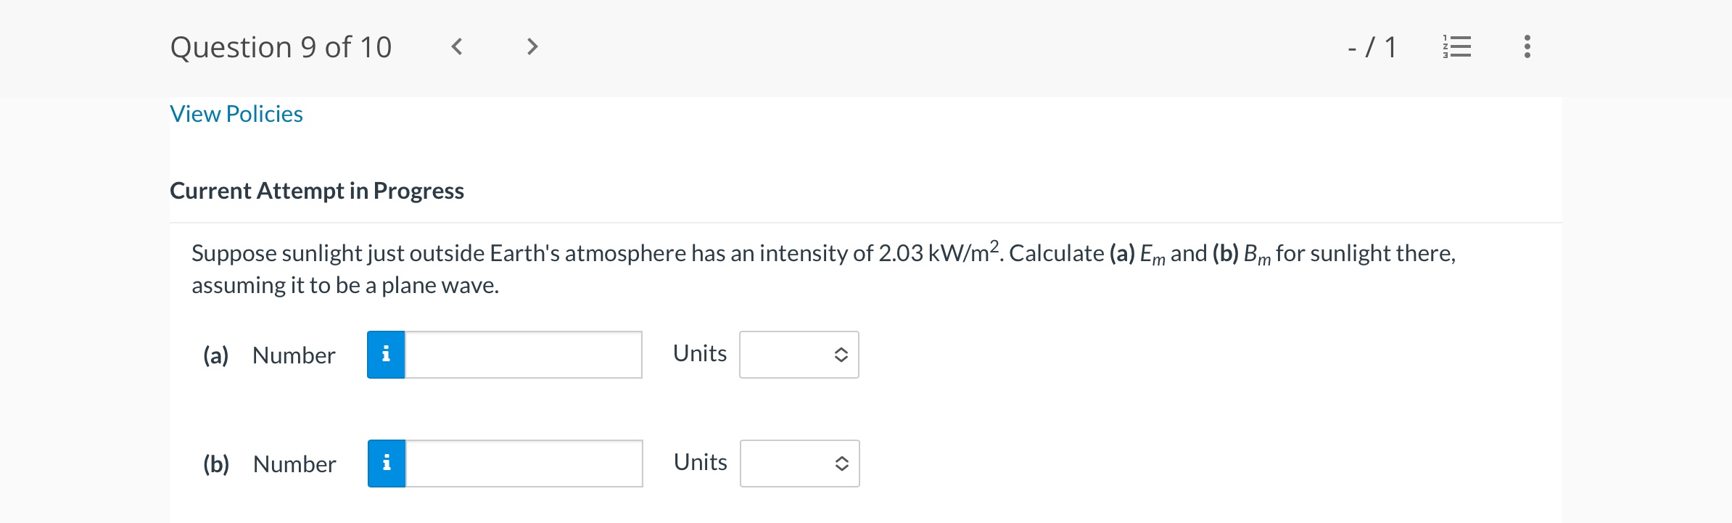Click inside the Number field for part (b)

[524, 464]
